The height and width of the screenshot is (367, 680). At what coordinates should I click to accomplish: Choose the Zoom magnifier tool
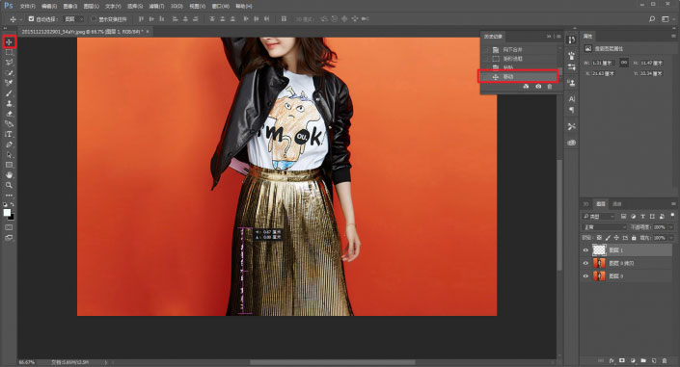[x=9, y=186]
